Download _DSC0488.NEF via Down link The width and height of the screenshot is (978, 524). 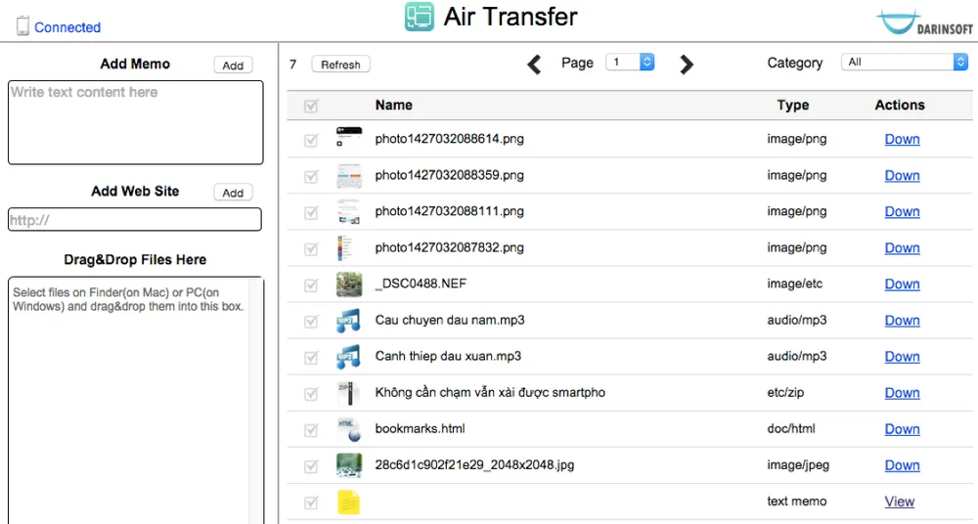pyautogui.click(x=902, y=284)
